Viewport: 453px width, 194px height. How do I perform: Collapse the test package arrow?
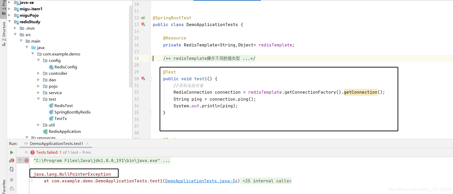coord(38,99)
